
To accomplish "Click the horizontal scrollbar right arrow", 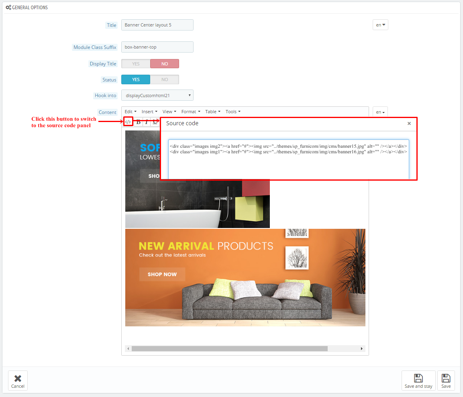I will pos(362,348).
